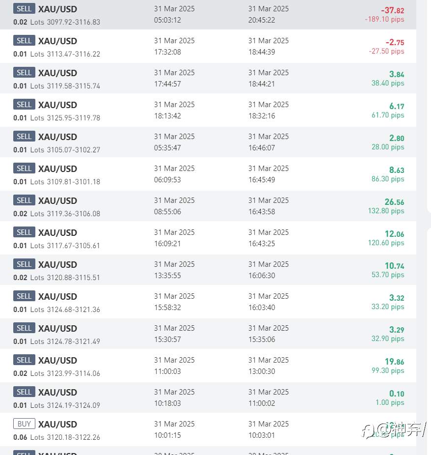The image size is (431, 455).
Task: Select SELL tag on the 26.56 profit trade
Action: pyautogui.click(x=24, y=200)
